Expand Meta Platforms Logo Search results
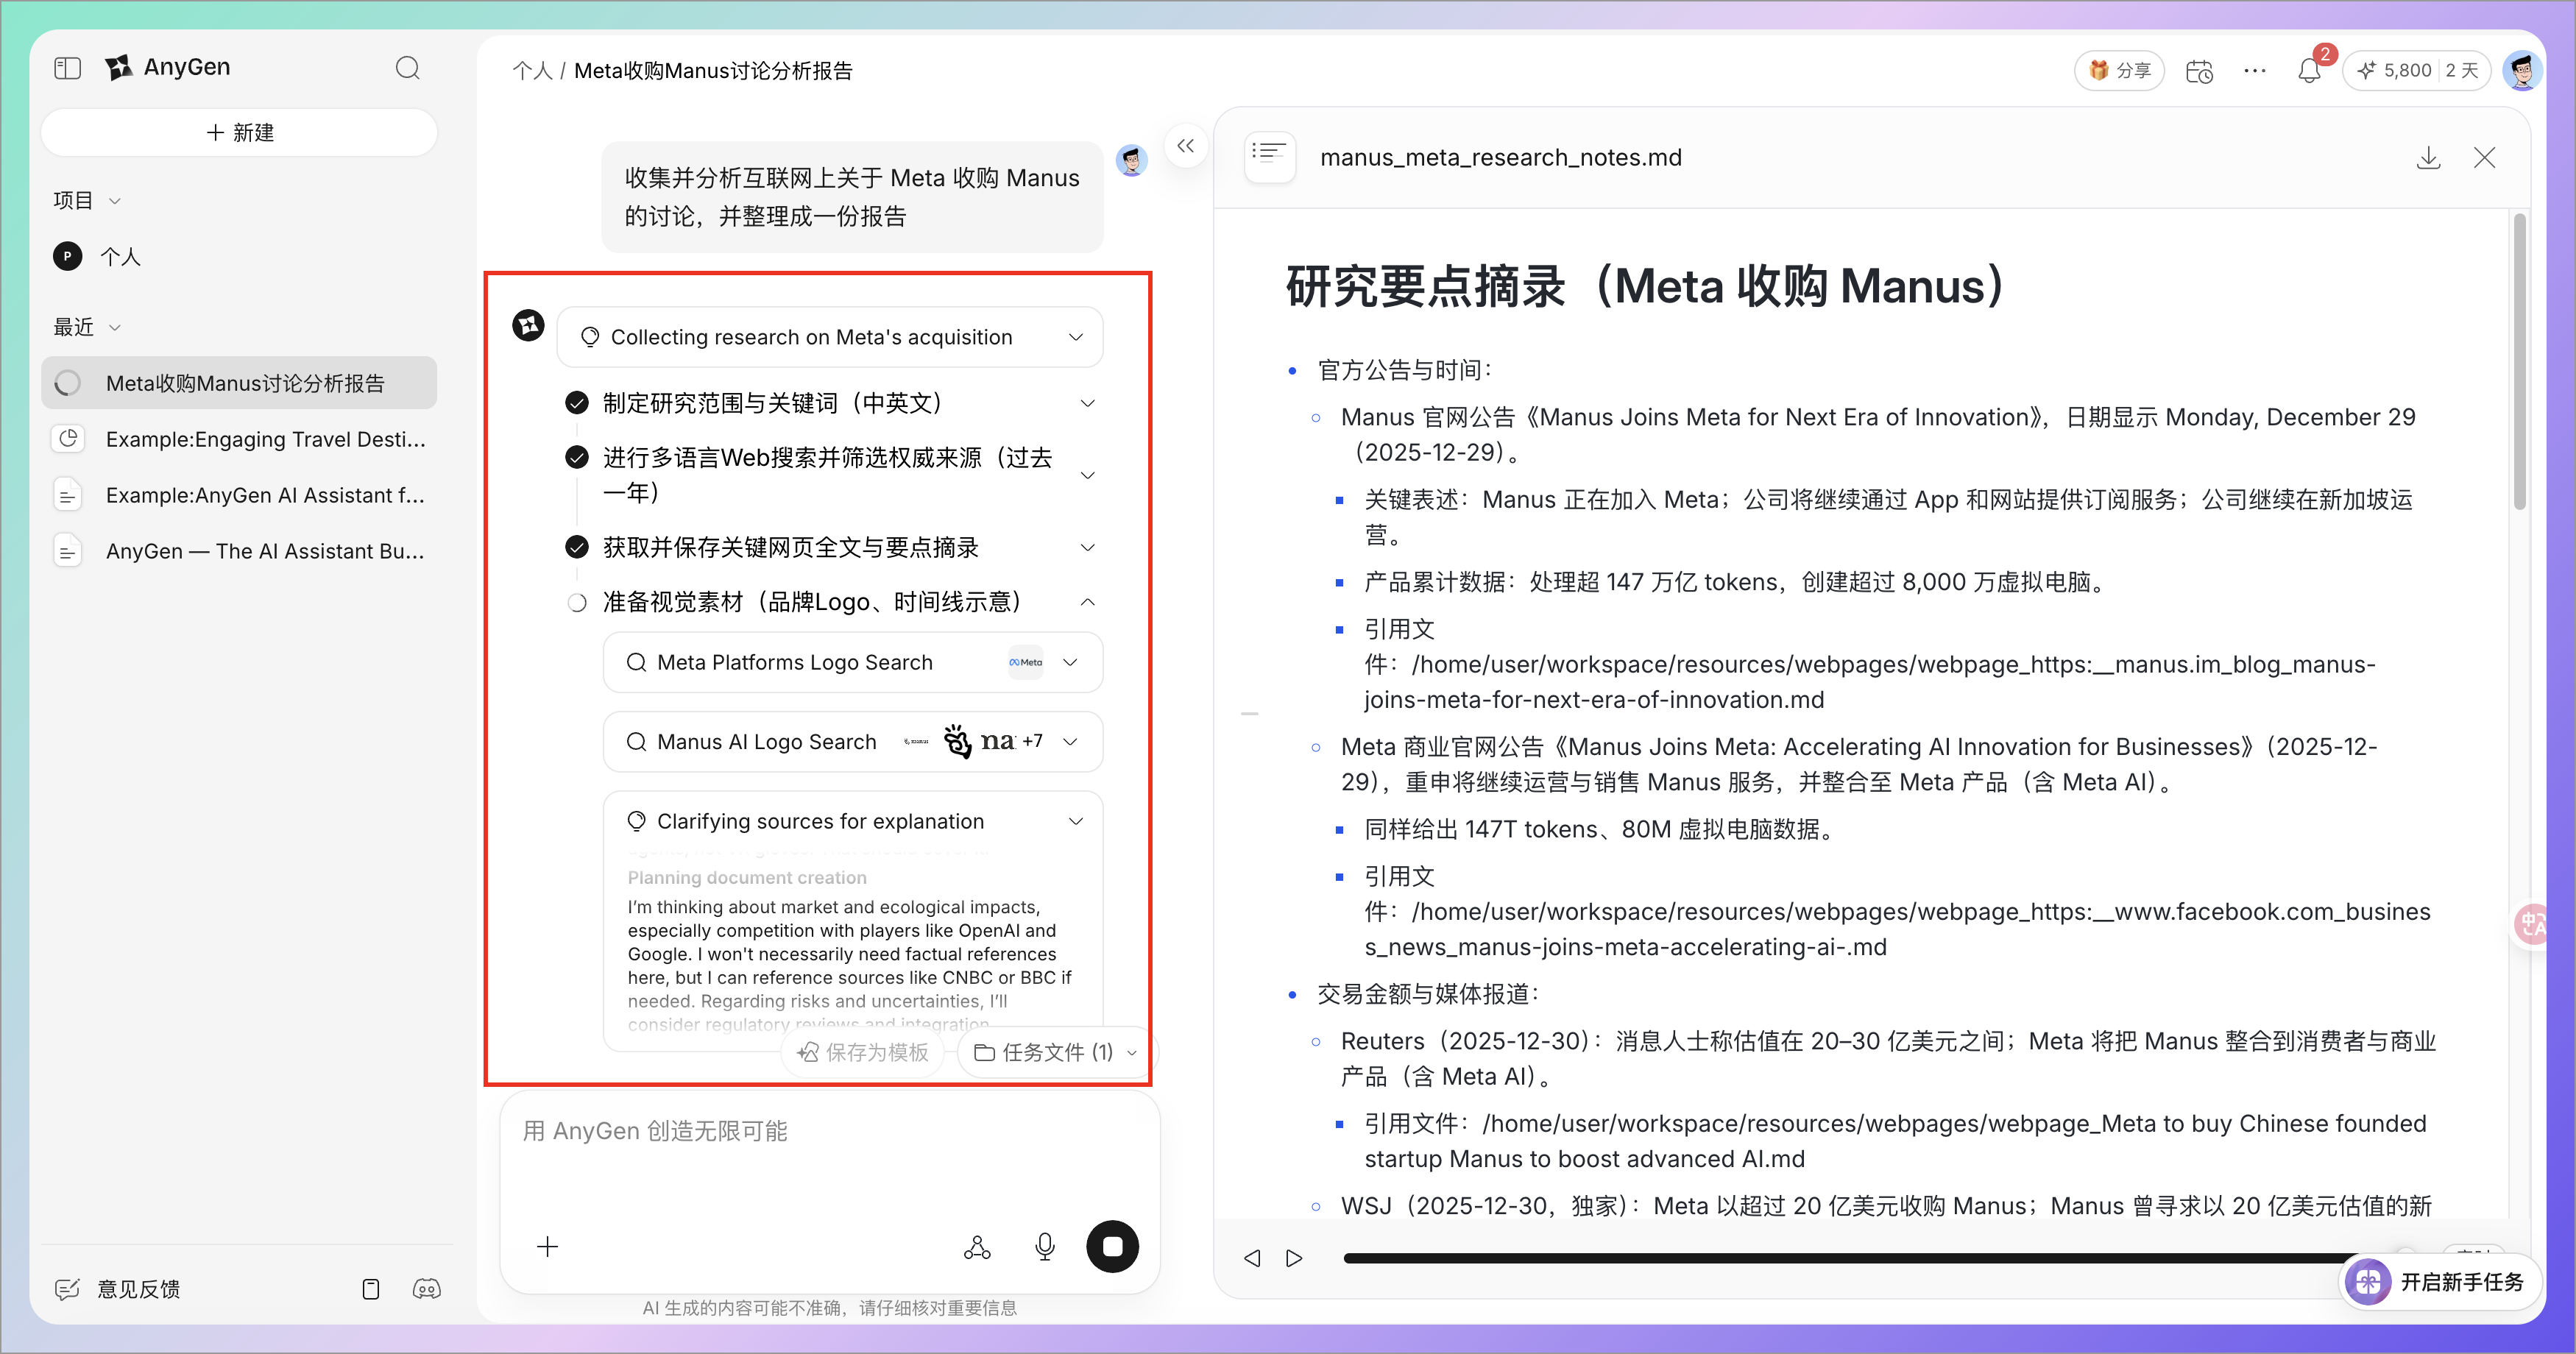Viewport: 2576px width, 1354px height. [1070, 662]
